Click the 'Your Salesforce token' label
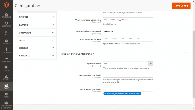 click(x=90, y=39)
